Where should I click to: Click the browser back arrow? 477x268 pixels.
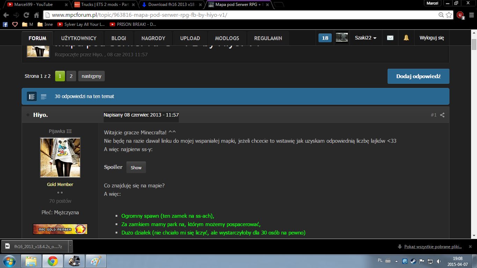(6, 15)
